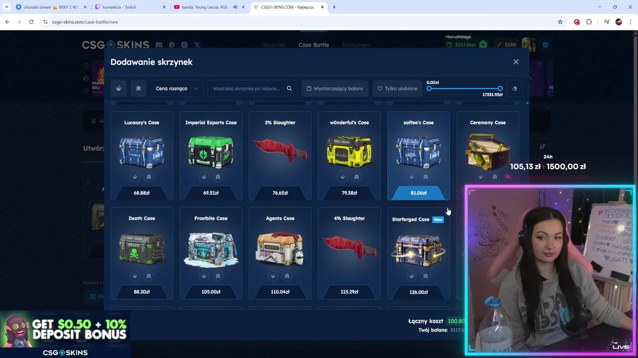Click the eraser clear-filters icon
The width and height of the screenshot is (638, 358).
pos(515,89)
